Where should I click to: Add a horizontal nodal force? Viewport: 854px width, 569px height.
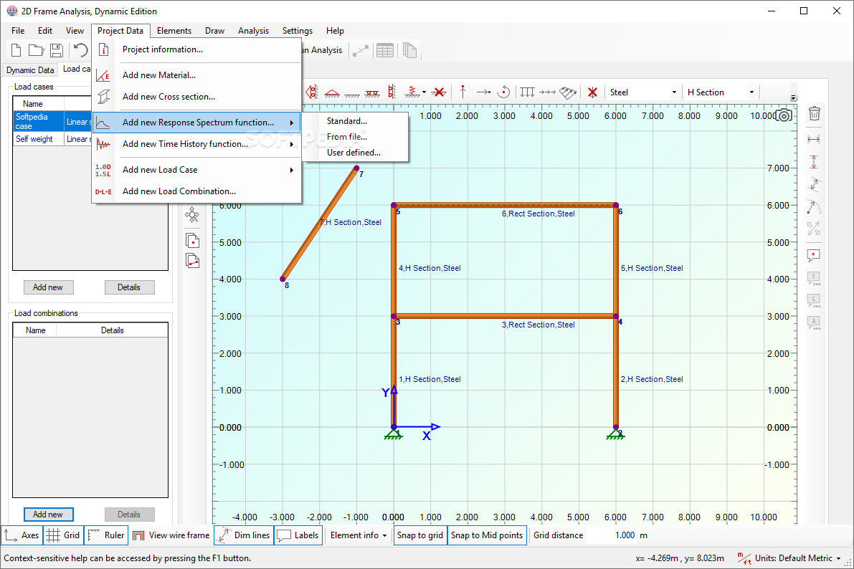(483, 92)
